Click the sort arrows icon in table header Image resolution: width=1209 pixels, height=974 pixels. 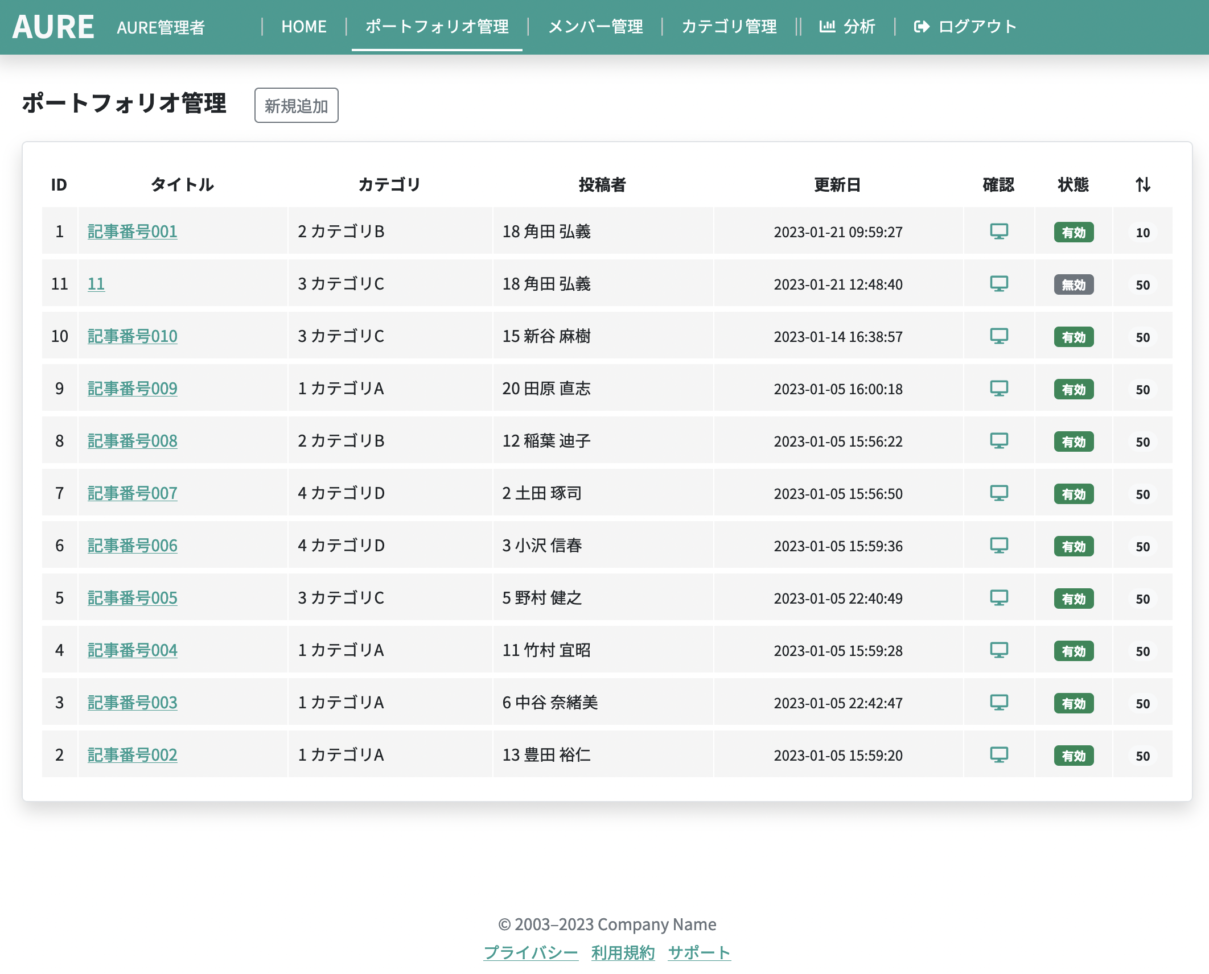click(1142, 184)
